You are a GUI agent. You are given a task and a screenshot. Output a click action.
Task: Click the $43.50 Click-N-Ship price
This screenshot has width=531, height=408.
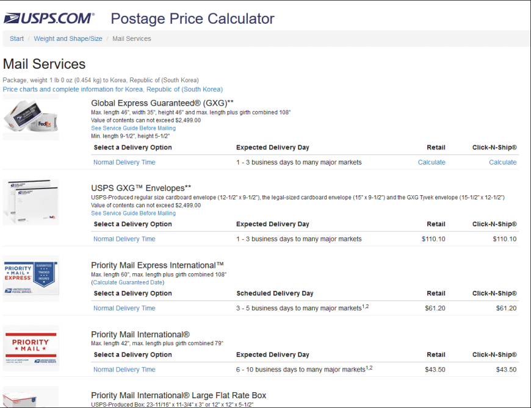click(506, 370)
